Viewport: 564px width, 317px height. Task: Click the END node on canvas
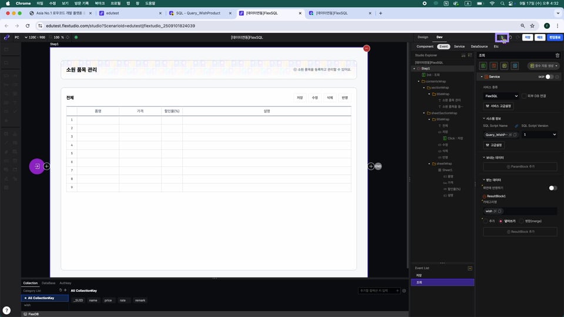tap(378, 166)
